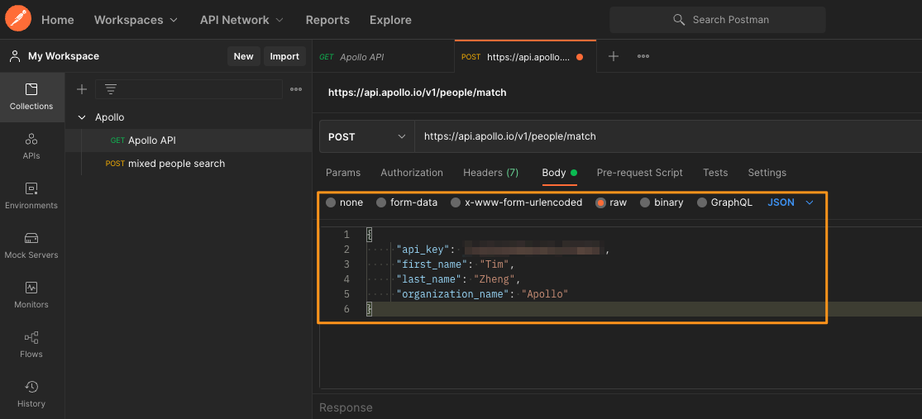Viewport: 922px width, 419px height.
Task: Switch to the Authorization tab
Action: pyautogui.click(x=412, y=173)
